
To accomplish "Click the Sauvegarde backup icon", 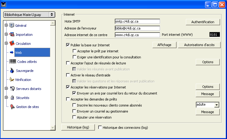I will tap(12, 71).
